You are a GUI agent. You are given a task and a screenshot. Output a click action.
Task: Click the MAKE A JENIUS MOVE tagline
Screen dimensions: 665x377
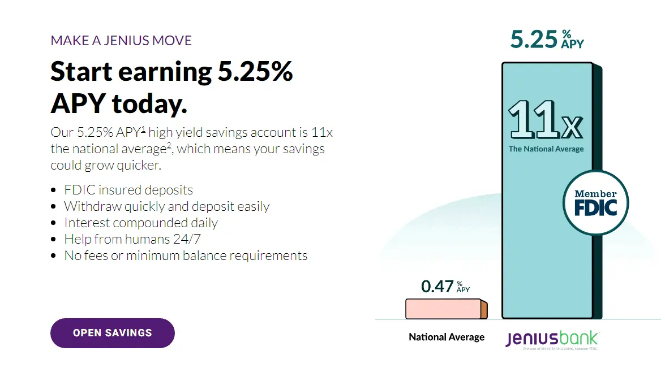pos(121,41)
